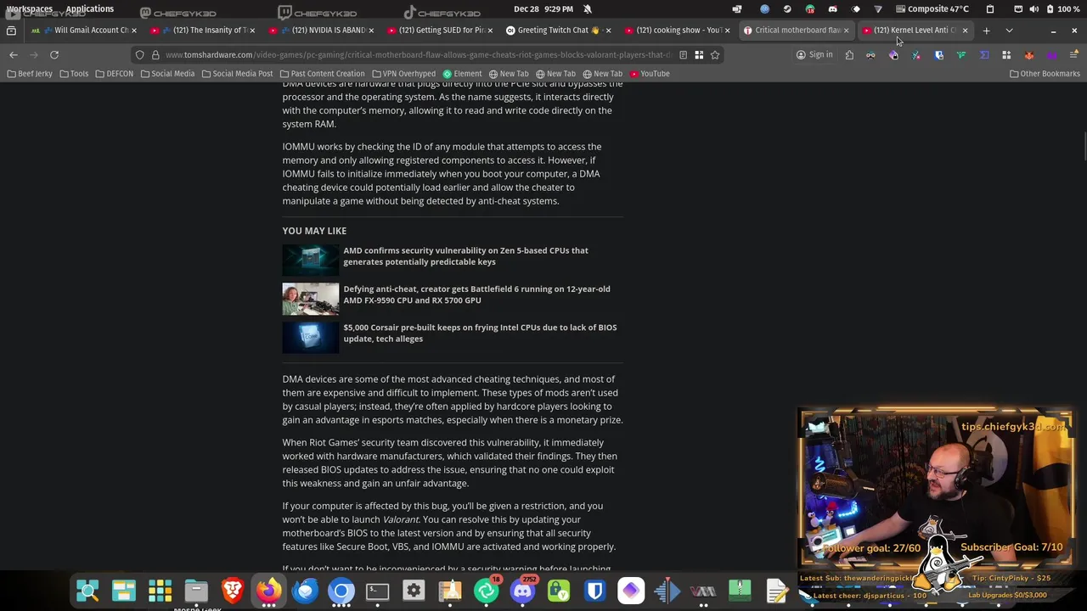
Task: Open the extensions puzzle icon
Action: [849, 55]
